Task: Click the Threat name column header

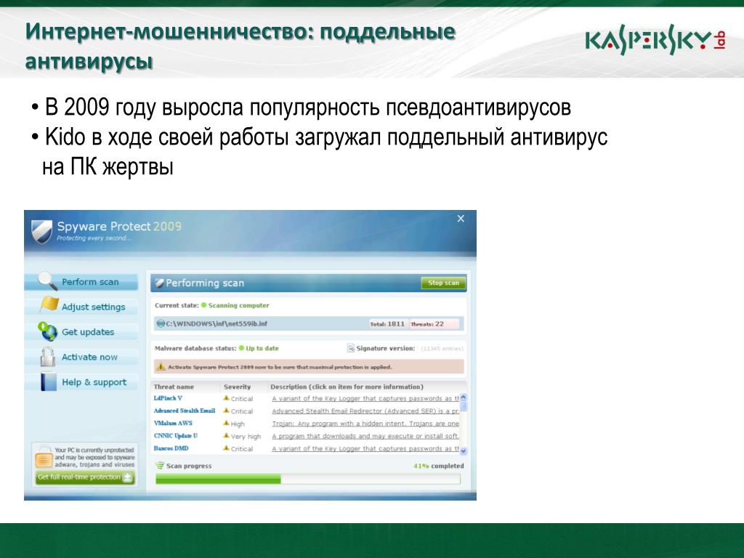Action: [x=174, y=387]
